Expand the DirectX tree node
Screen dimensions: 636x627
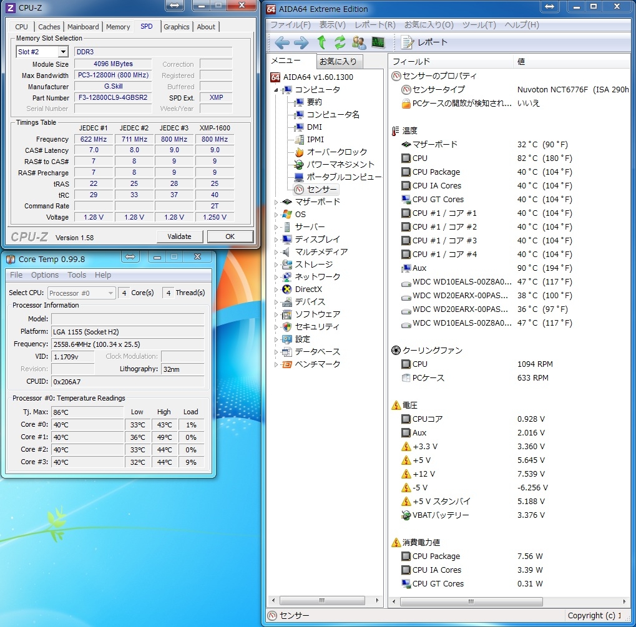[277, 289]
